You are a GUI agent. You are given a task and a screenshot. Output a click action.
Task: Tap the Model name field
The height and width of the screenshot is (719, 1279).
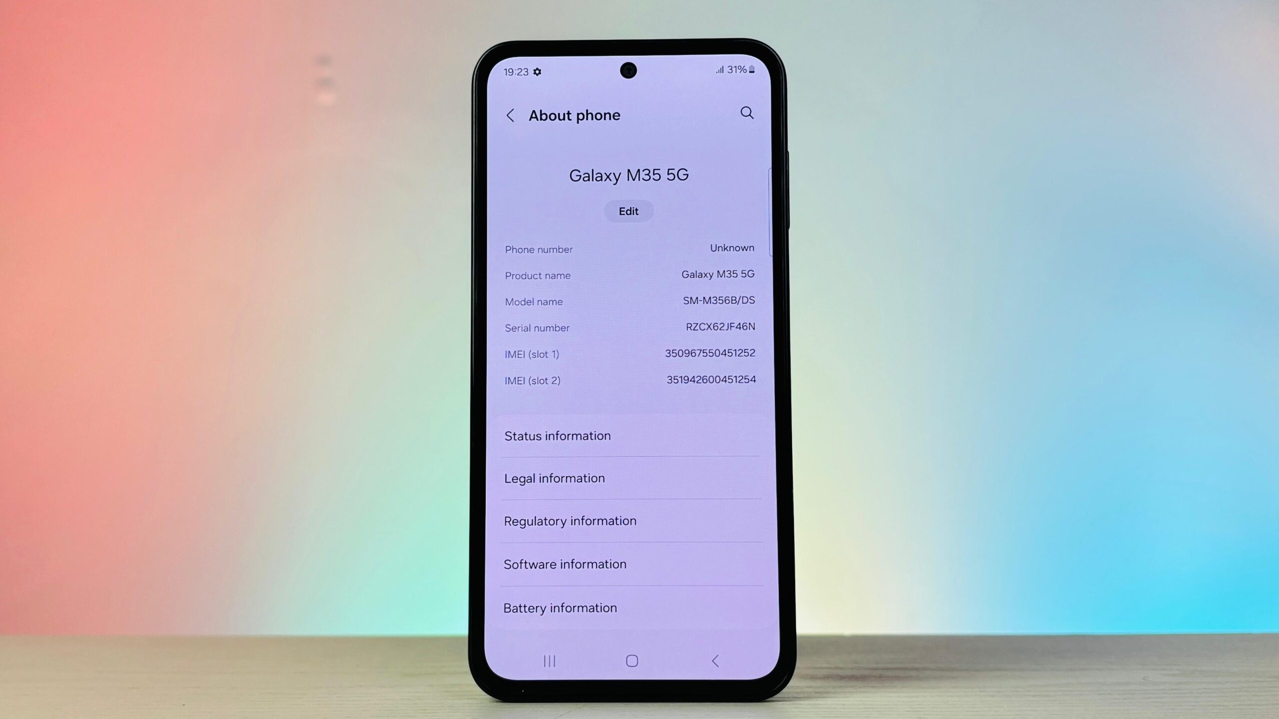pyautogui.click(x=629, y=300)
